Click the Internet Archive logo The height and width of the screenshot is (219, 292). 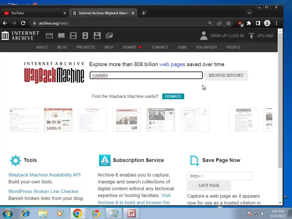[20, 36]
